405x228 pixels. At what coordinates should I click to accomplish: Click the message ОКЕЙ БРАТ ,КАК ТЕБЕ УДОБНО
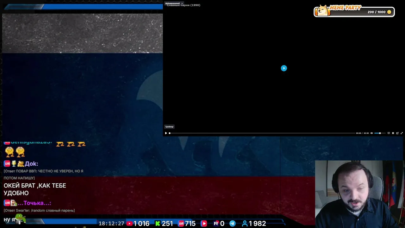pos(35,189)
